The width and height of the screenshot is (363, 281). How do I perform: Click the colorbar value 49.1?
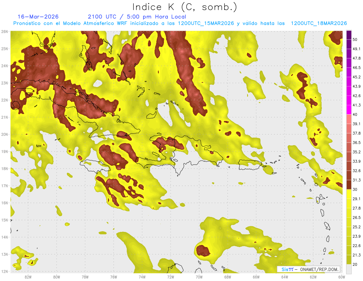click(x=357, y=49)
